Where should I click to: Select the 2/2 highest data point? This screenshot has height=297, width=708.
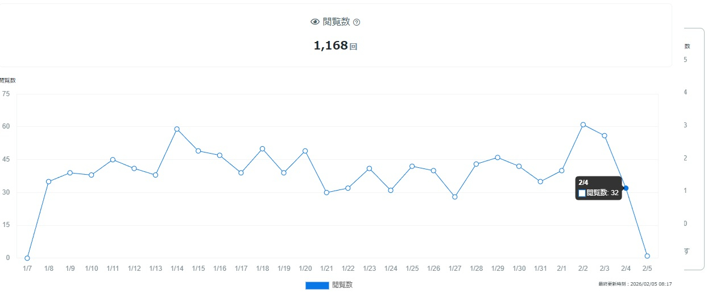(x=583, y=125)
